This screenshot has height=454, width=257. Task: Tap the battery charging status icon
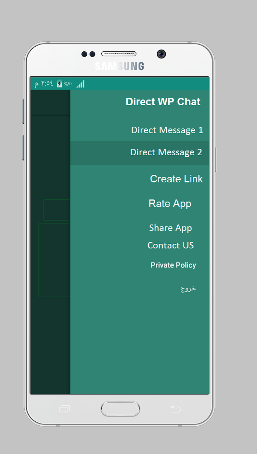[x=59, y=84]
